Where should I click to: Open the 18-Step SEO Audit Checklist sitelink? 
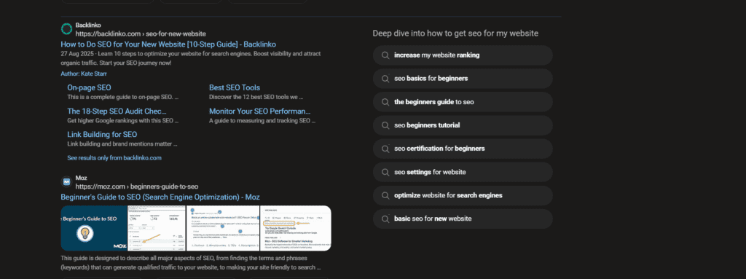coord(117,111)
